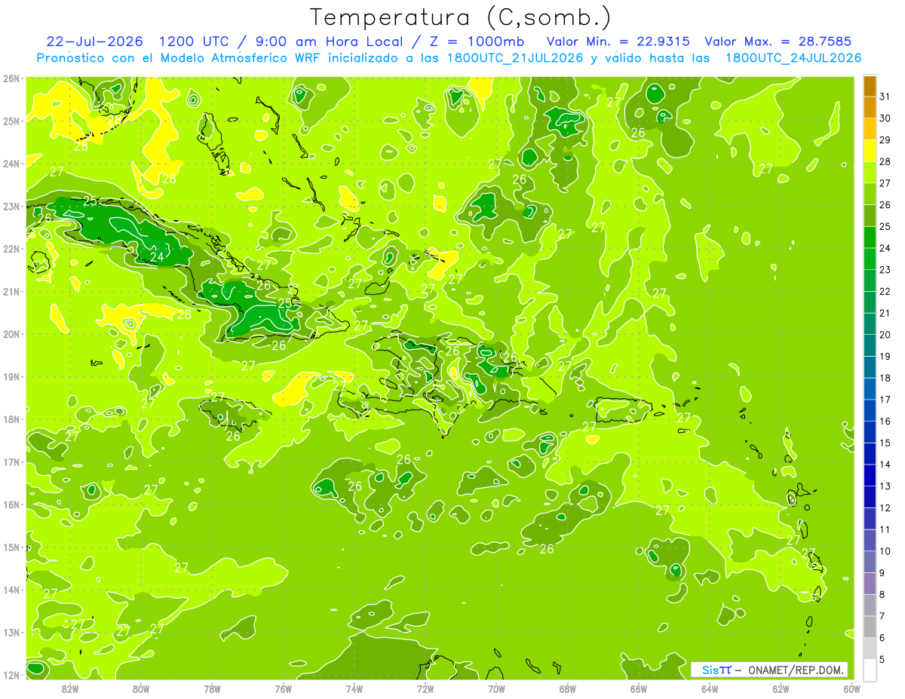905x699 pixels.
Task: Click the "1200 UTC" time text
Action: click(x=195, y=41)
